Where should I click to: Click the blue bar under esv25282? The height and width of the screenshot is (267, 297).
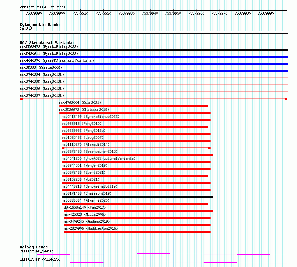(154, 71)
